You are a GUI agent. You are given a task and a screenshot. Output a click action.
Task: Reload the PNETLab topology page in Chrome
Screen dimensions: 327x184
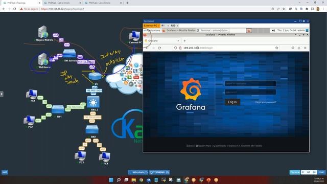point(15,9)
